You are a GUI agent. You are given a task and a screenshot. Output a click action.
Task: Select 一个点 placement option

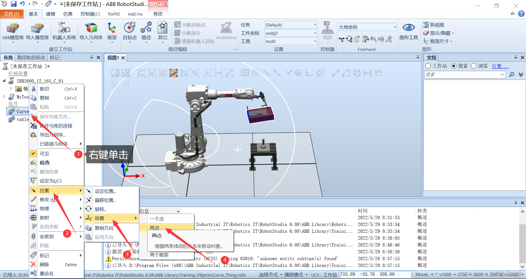167,219
